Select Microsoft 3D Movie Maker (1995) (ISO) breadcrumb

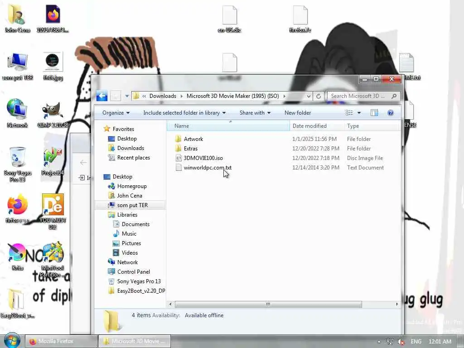click(232, 96)
